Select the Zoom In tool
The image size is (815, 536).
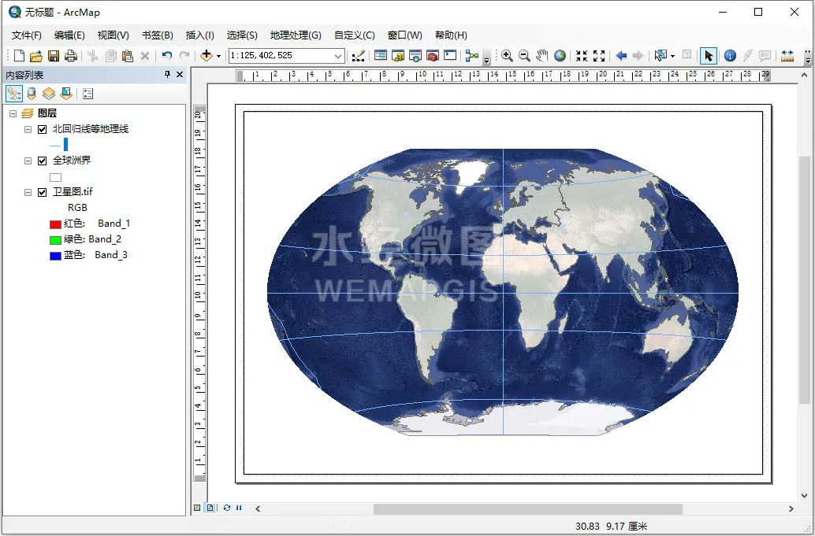coord(508,55)
